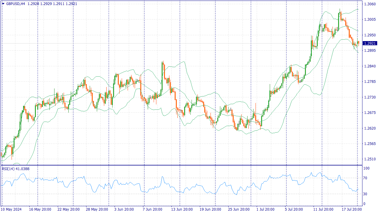
Task: Click the 1.2730 price axis label
Action: coord(370,97)
